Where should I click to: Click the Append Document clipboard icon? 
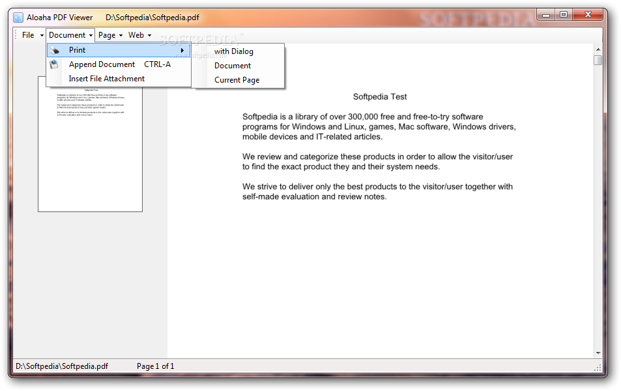pyautogui.click(x=54, y=64)
